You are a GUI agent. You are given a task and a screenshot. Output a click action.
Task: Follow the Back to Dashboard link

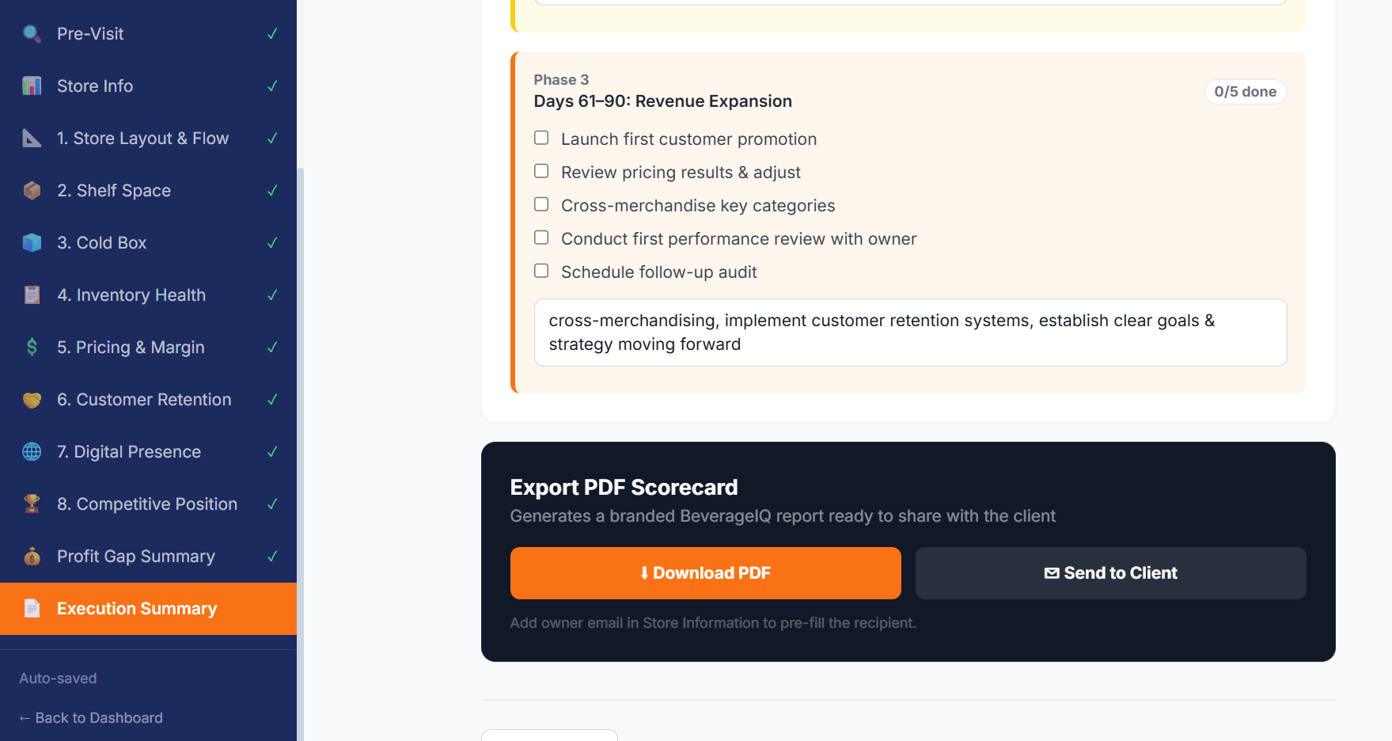tap(90, 717)
